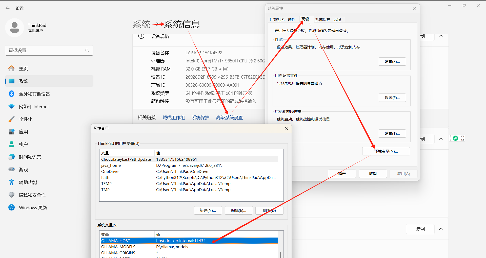This screenshot has width=486, height=258.
Task: Open Windows 更新 settings
Action: [49, 207]
